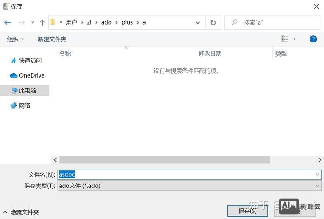Click the folder icon in address bar
324x219 pixels.
point(53,22)
